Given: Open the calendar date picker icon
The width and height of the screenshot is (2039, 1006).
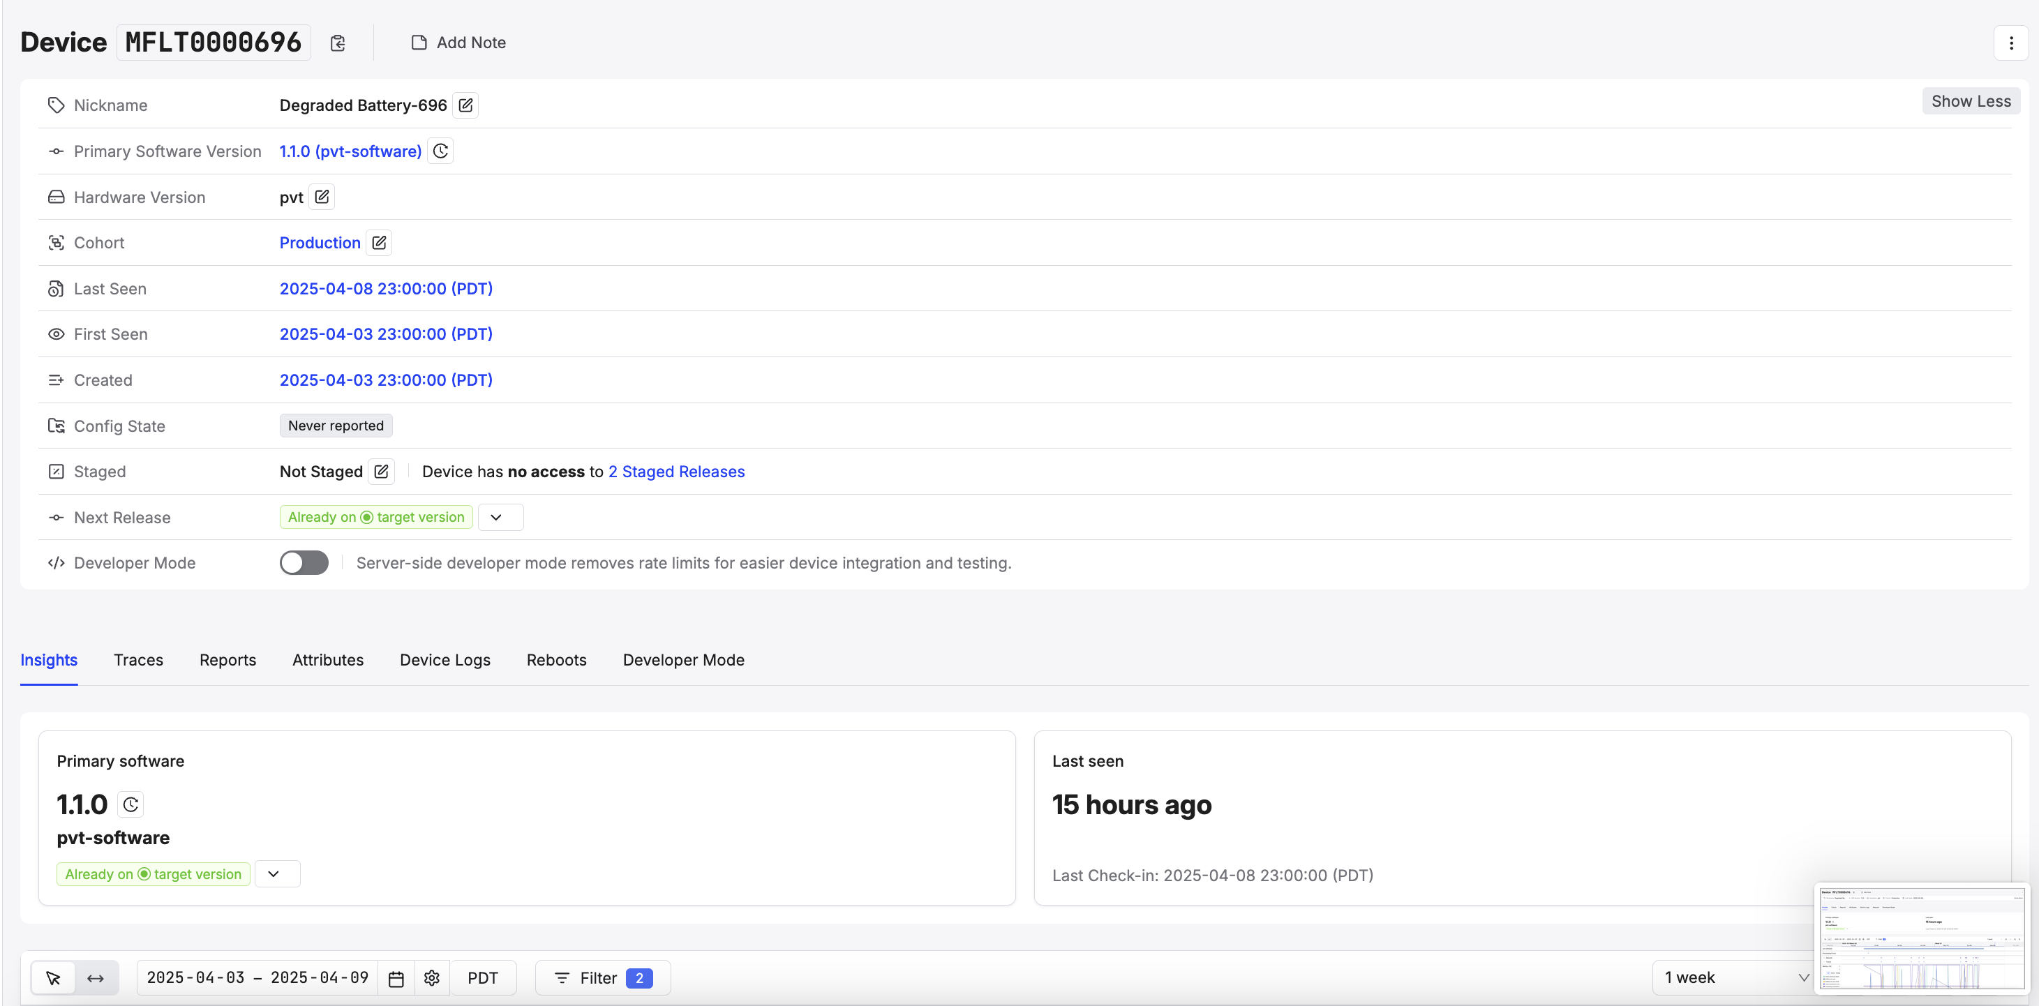Looking at the screenshot, I should coord(396,978).
